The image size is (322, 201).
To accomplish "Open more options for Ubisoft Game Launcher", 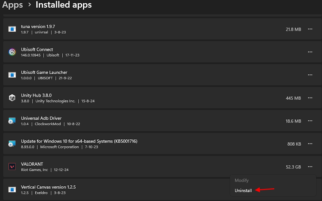I will 310,75.
